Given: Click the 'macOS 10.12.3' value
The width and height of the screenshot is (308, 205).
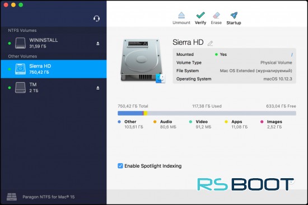Looking at the screenshot, I should tap(278, 79).
